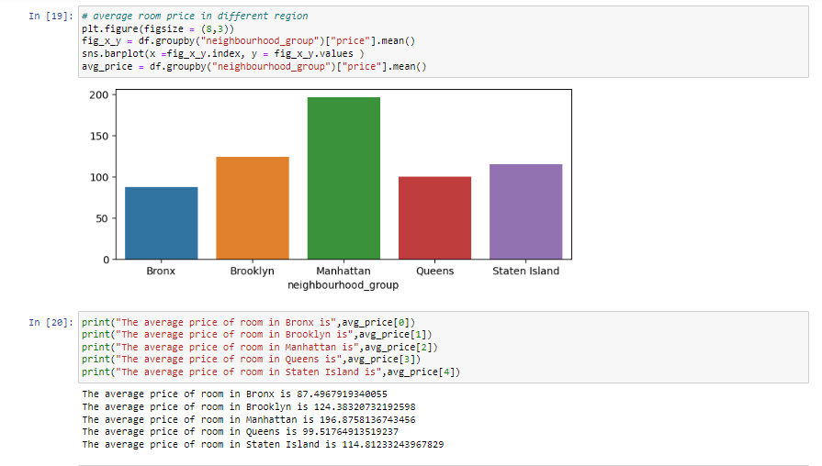Click the 0 y-axis tick label
Image resolution: width=822 pixels, height=466 pixels.
coord(107,260)
